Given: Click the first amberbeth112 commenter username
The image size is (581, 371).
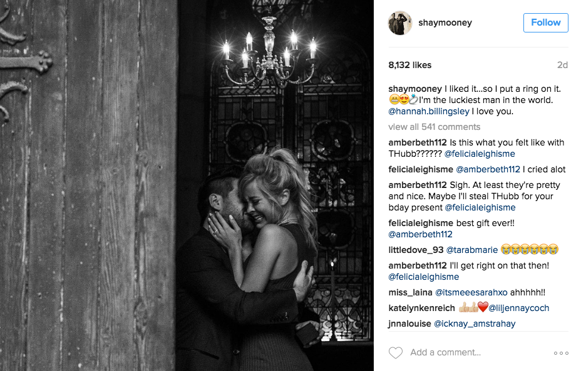Looking at the screenshot, I should point(418,142).
